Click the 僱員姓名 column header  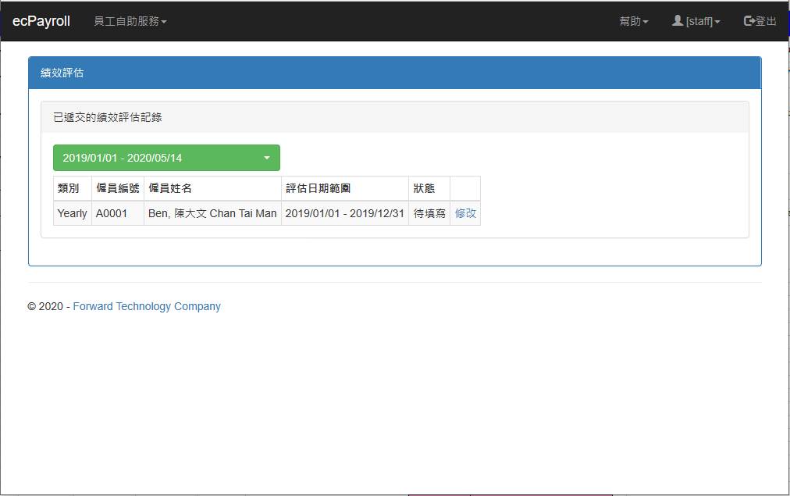click(212, 188)
